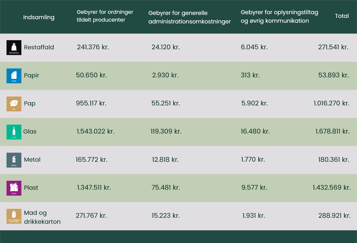
Task: Select the Glas total 1.678.811 kr.
Action: pyautogui.click(x=332, y=131)
